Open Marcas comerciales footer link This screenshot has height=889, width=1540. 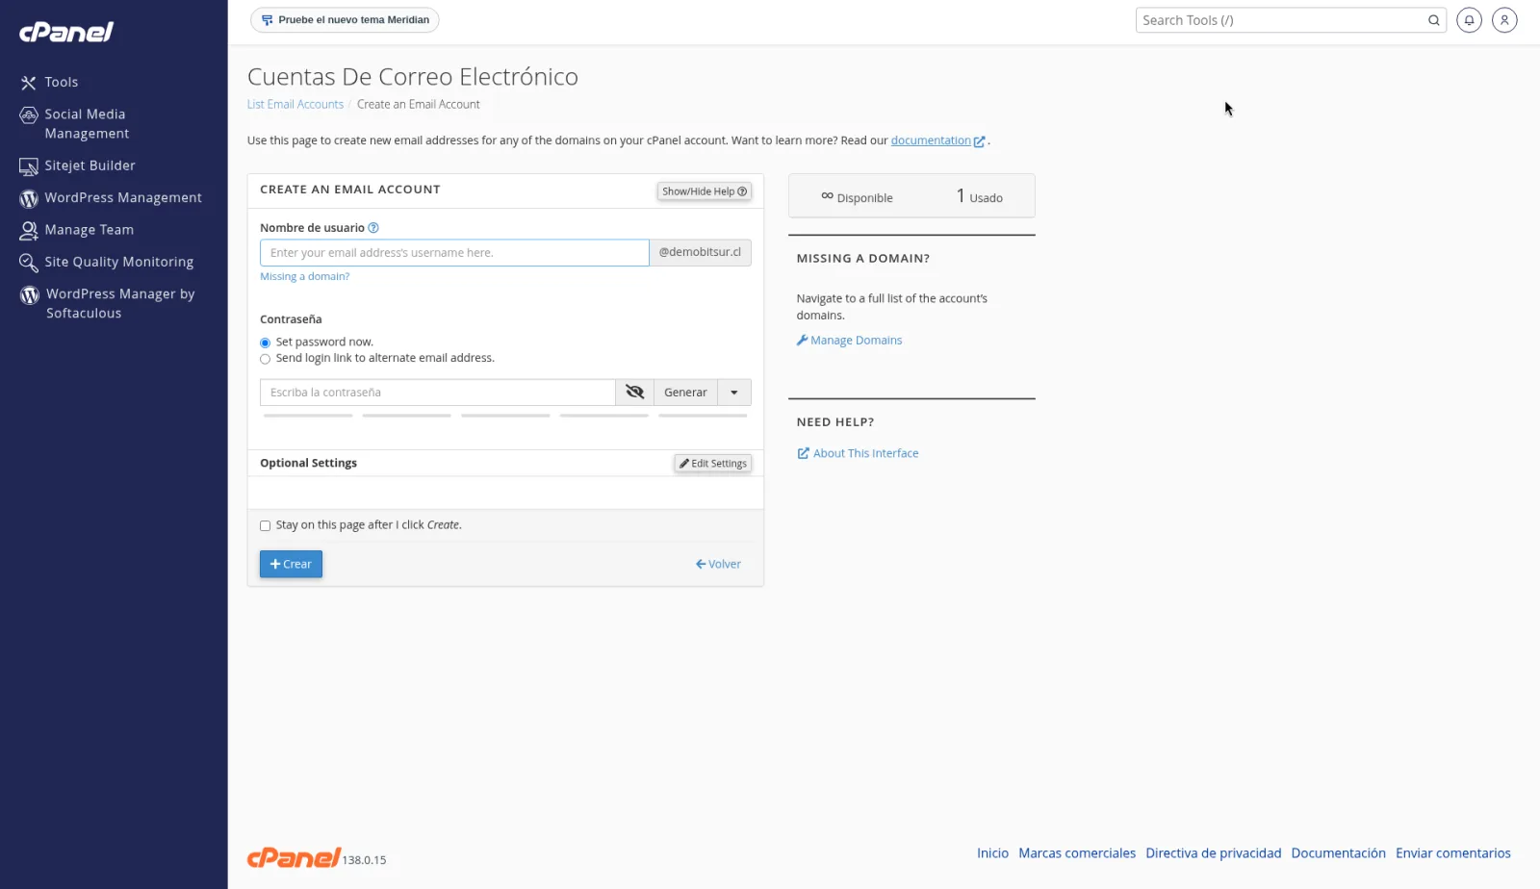tap(1077, 853)
